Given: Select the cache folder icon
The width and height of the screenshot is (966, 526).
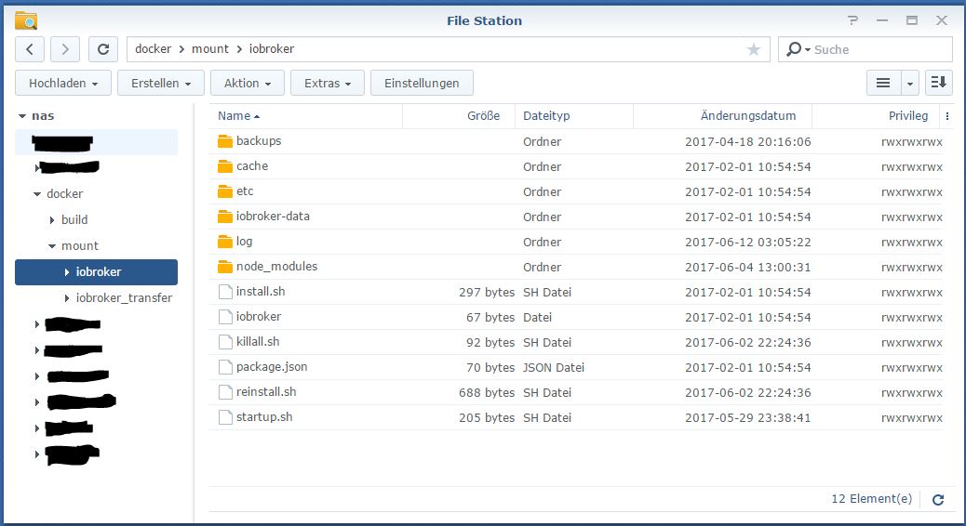Looking at the screenshot, I should [225, 166].
